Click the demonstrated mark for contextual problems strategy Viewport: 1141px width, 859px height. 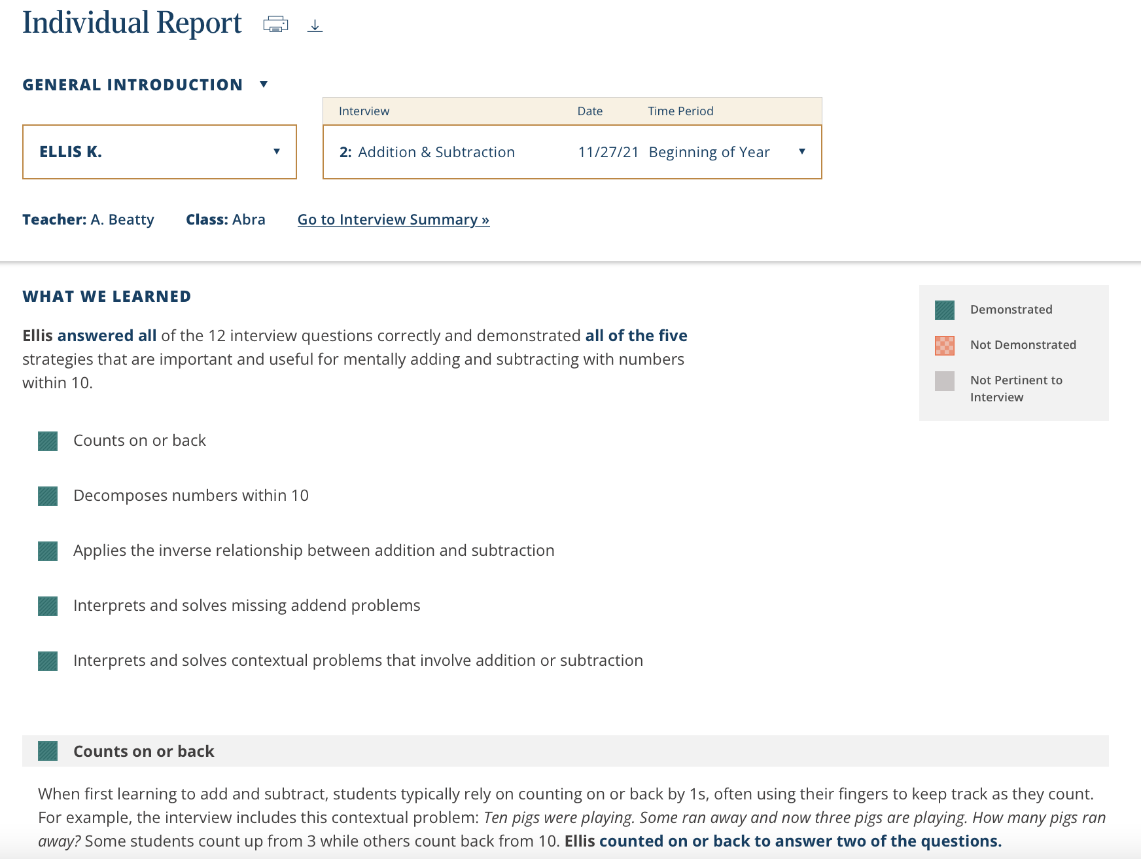(47, 661)
